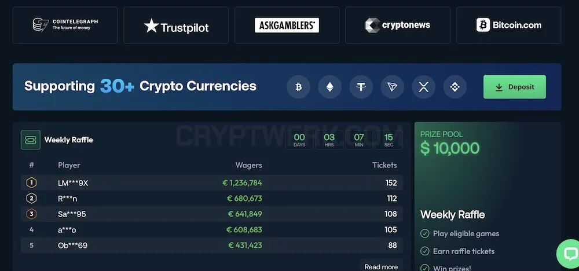Open the Bitcoin.com logo card

click(x=509, y=25)
